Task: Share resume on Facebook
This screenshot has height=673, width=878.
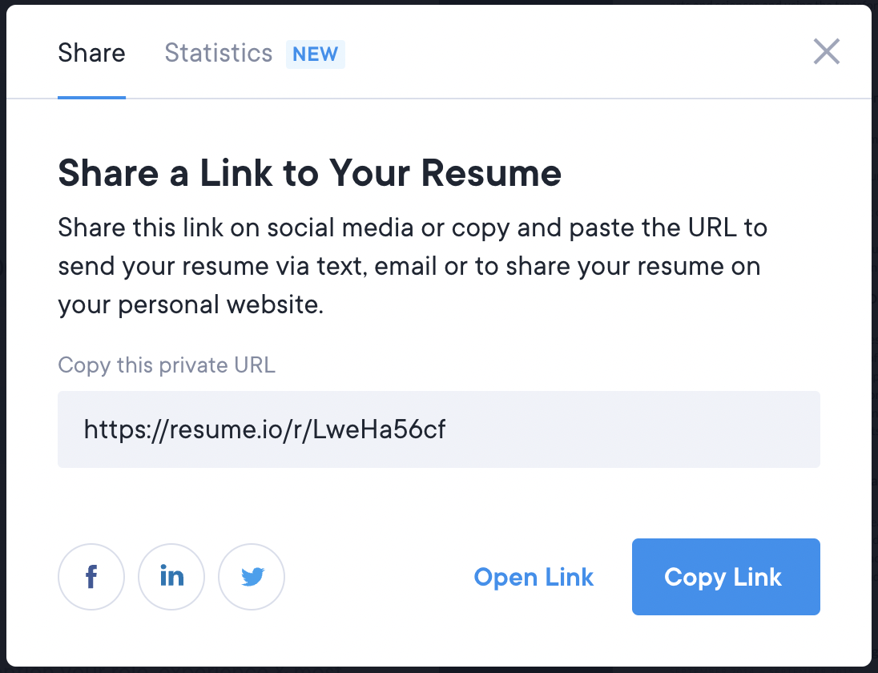Action: pos(91,577)
